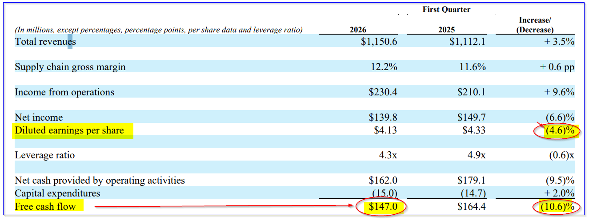Click the italic 'In millions' units note

tap(159, 30)
